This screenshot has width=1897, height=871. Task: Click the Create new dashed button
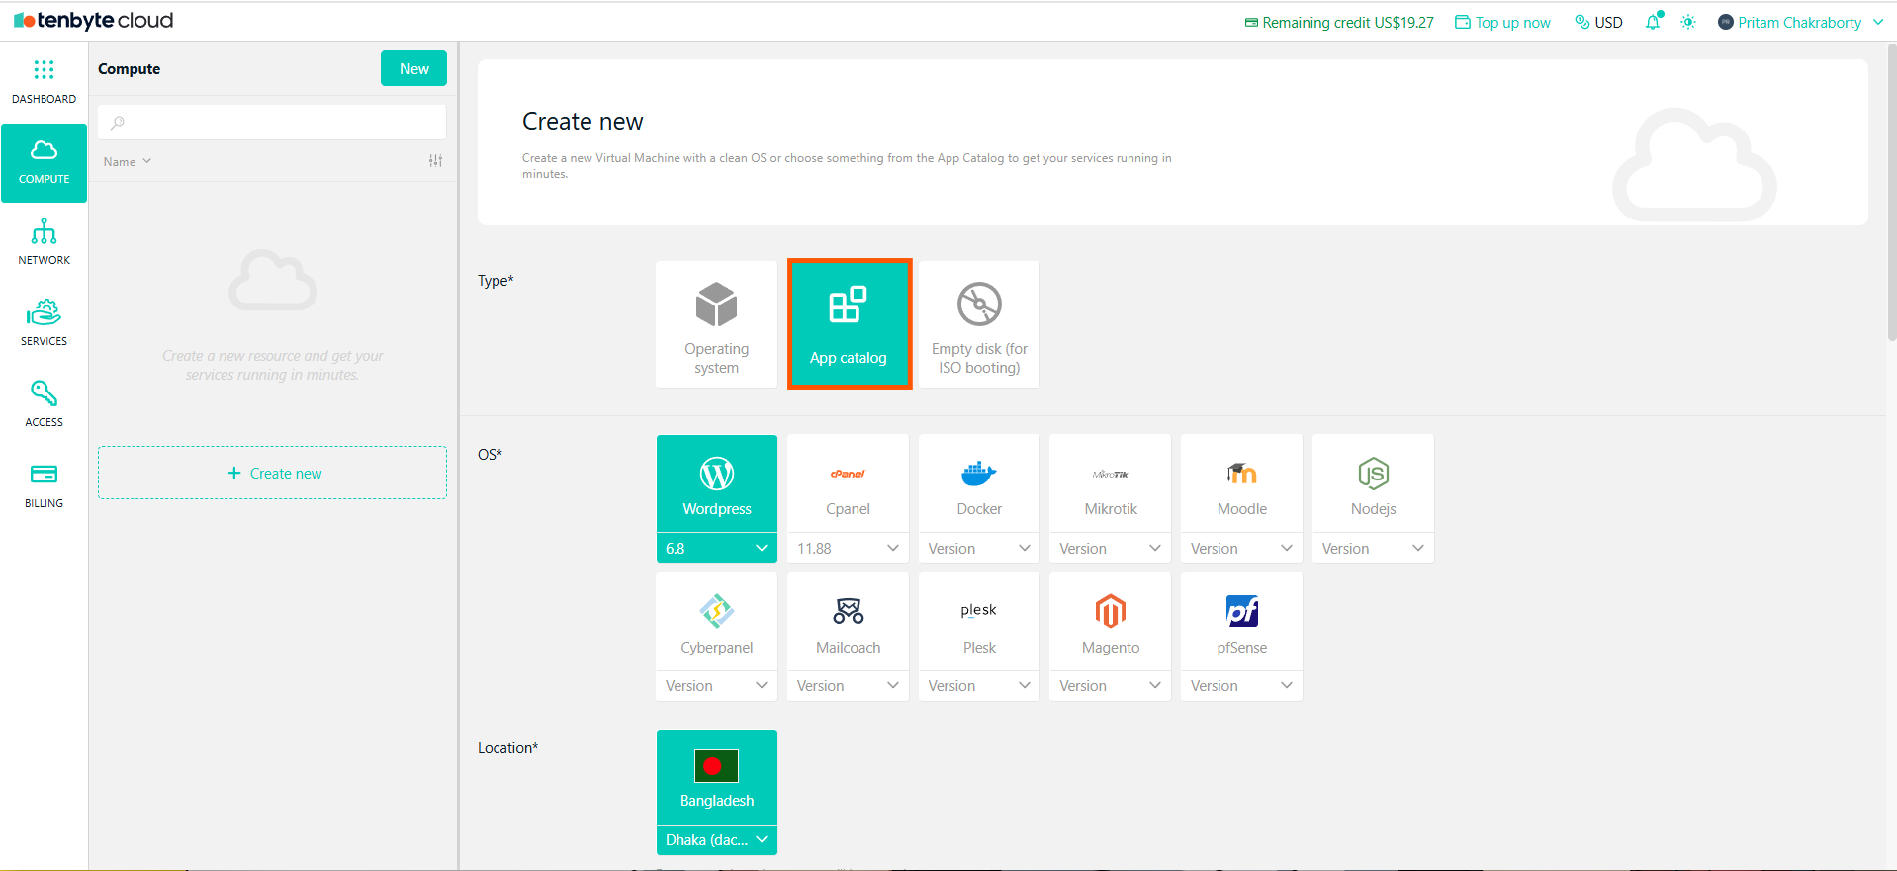point(272,473)
